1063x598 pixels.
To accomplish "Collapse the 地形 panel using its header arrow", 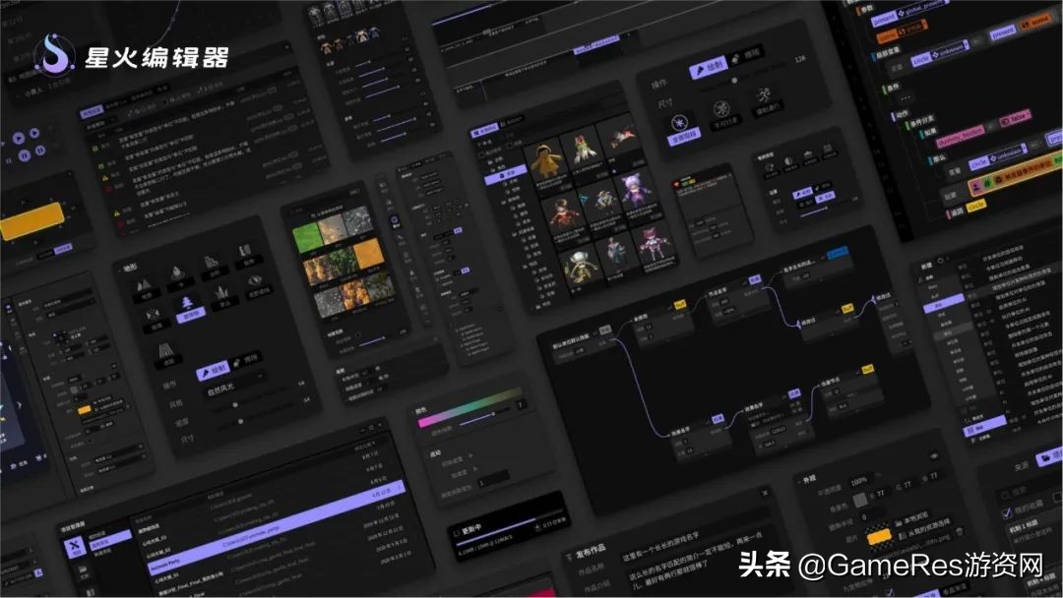I will pyautogui.click(x=122, y=268).
